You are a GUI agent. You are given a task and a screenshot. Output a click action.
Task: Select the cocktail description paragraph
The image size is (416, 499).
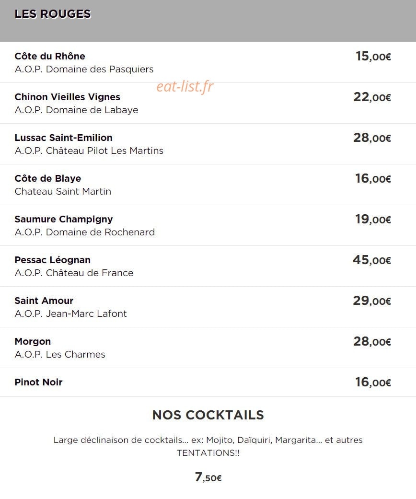pyautogui.click(x=208, y=446)
